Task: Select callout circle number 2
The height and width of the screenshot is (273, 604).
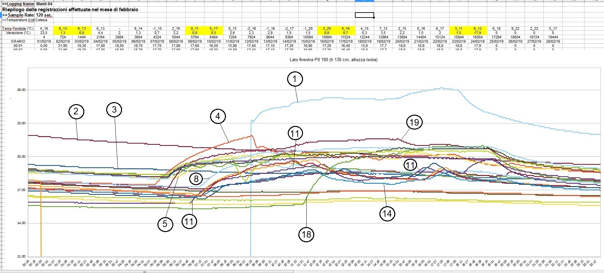Action: coord(76,111)
